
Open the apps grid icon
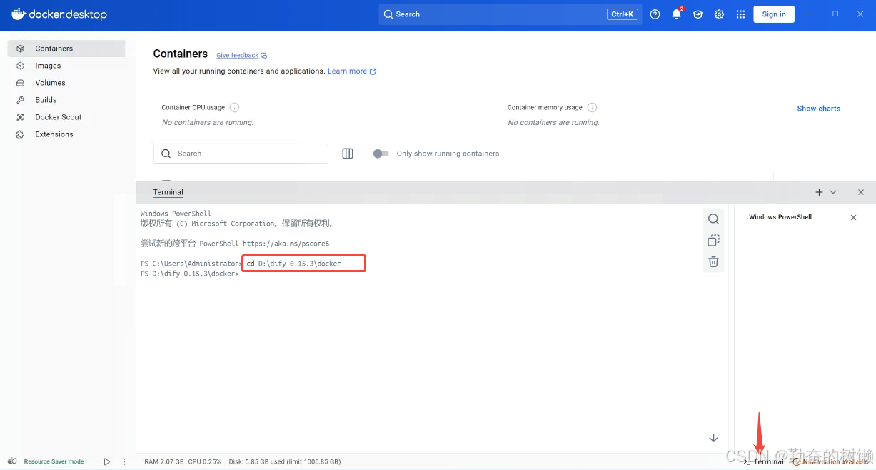[740, 14]
